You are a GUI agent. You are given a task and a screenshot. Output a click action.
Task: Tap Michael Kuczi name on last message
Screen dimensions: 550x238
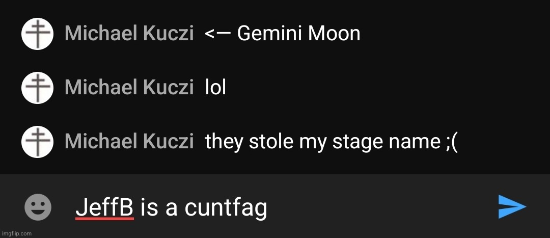click(x=129, y=142)
